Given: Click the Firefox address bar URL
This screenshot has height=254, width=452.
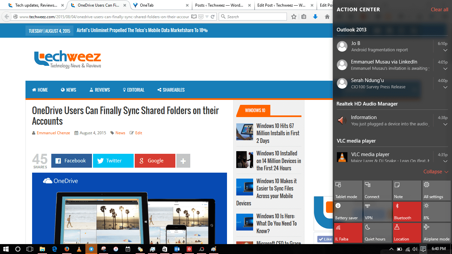Looking at the screenshot, I should point(104,17).
